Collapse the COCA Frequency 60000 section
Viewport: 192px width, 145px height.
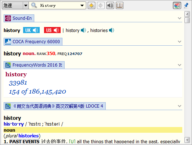[x=179, y=42]
